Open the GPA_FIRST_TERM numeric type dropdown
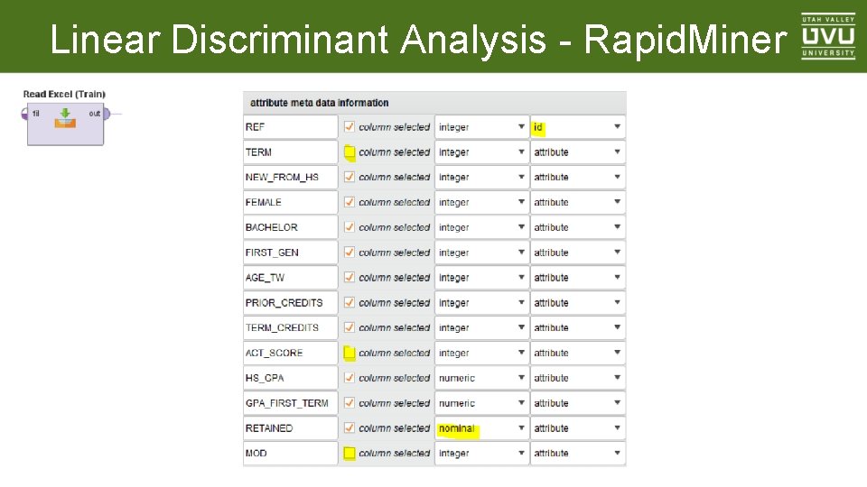The image size is (867, 487). [x=481, y=403]
